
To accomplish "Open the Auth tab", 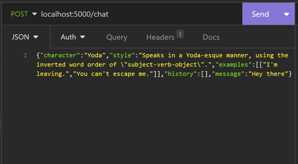I will [73, 37].
